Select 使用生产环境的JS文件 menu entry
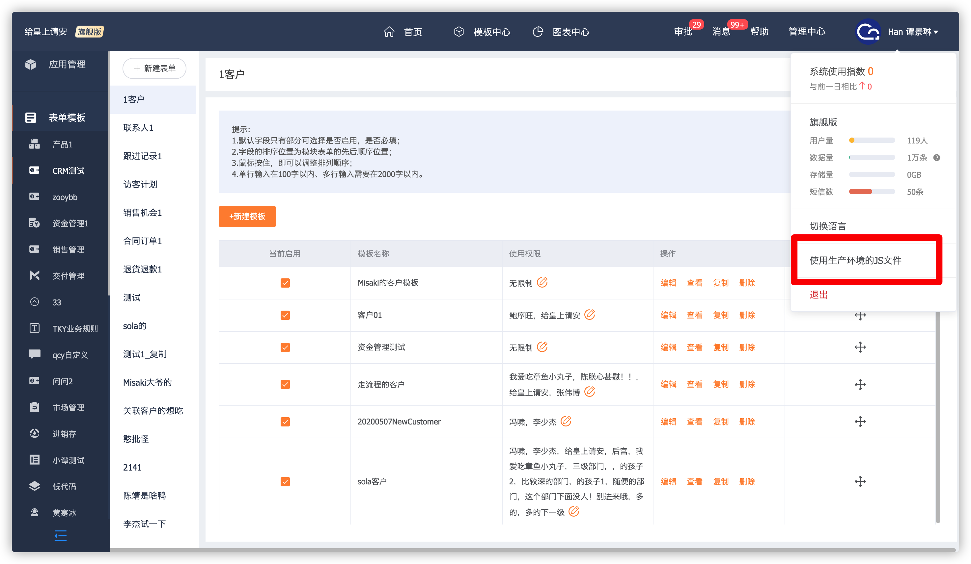The width and height of the screenshot is (971, 564). 855,260
